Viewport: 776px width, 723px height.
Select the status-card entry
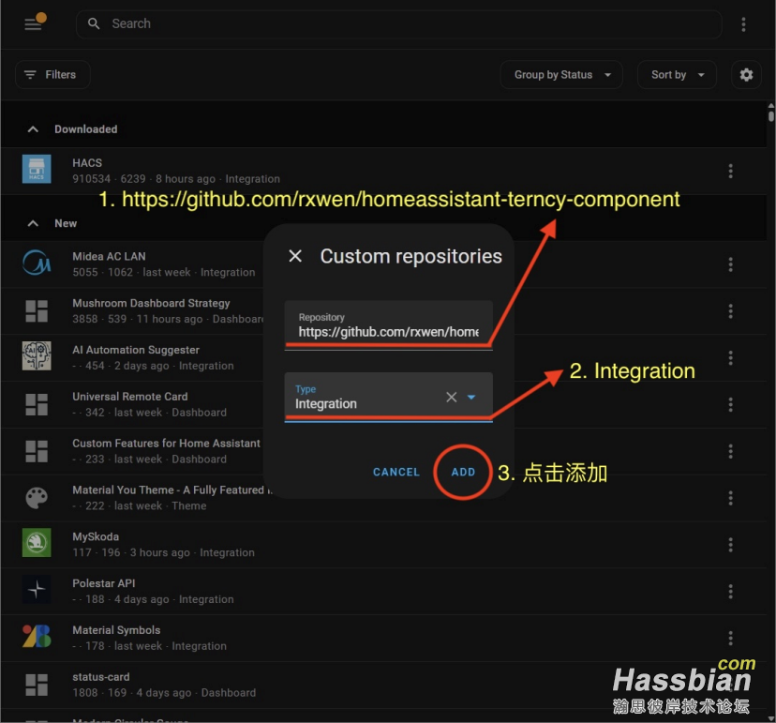click(101, 677)
